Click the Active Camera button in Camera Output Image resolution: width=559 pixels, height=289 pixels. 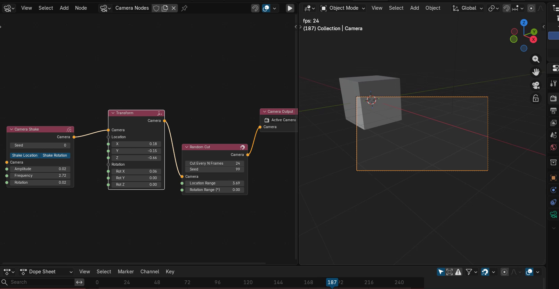[280, 120]
